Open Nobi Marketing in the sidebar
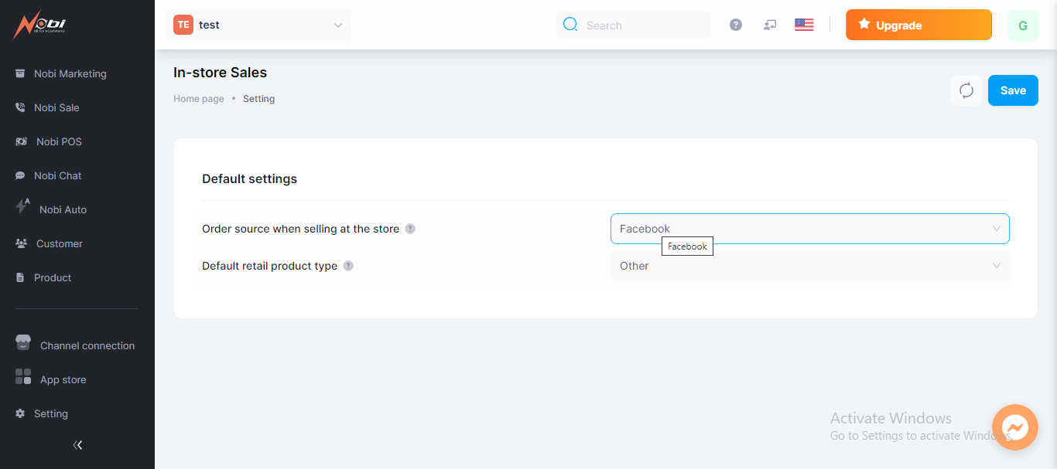This screenshot has height=469, width=1057. (70, 74)
